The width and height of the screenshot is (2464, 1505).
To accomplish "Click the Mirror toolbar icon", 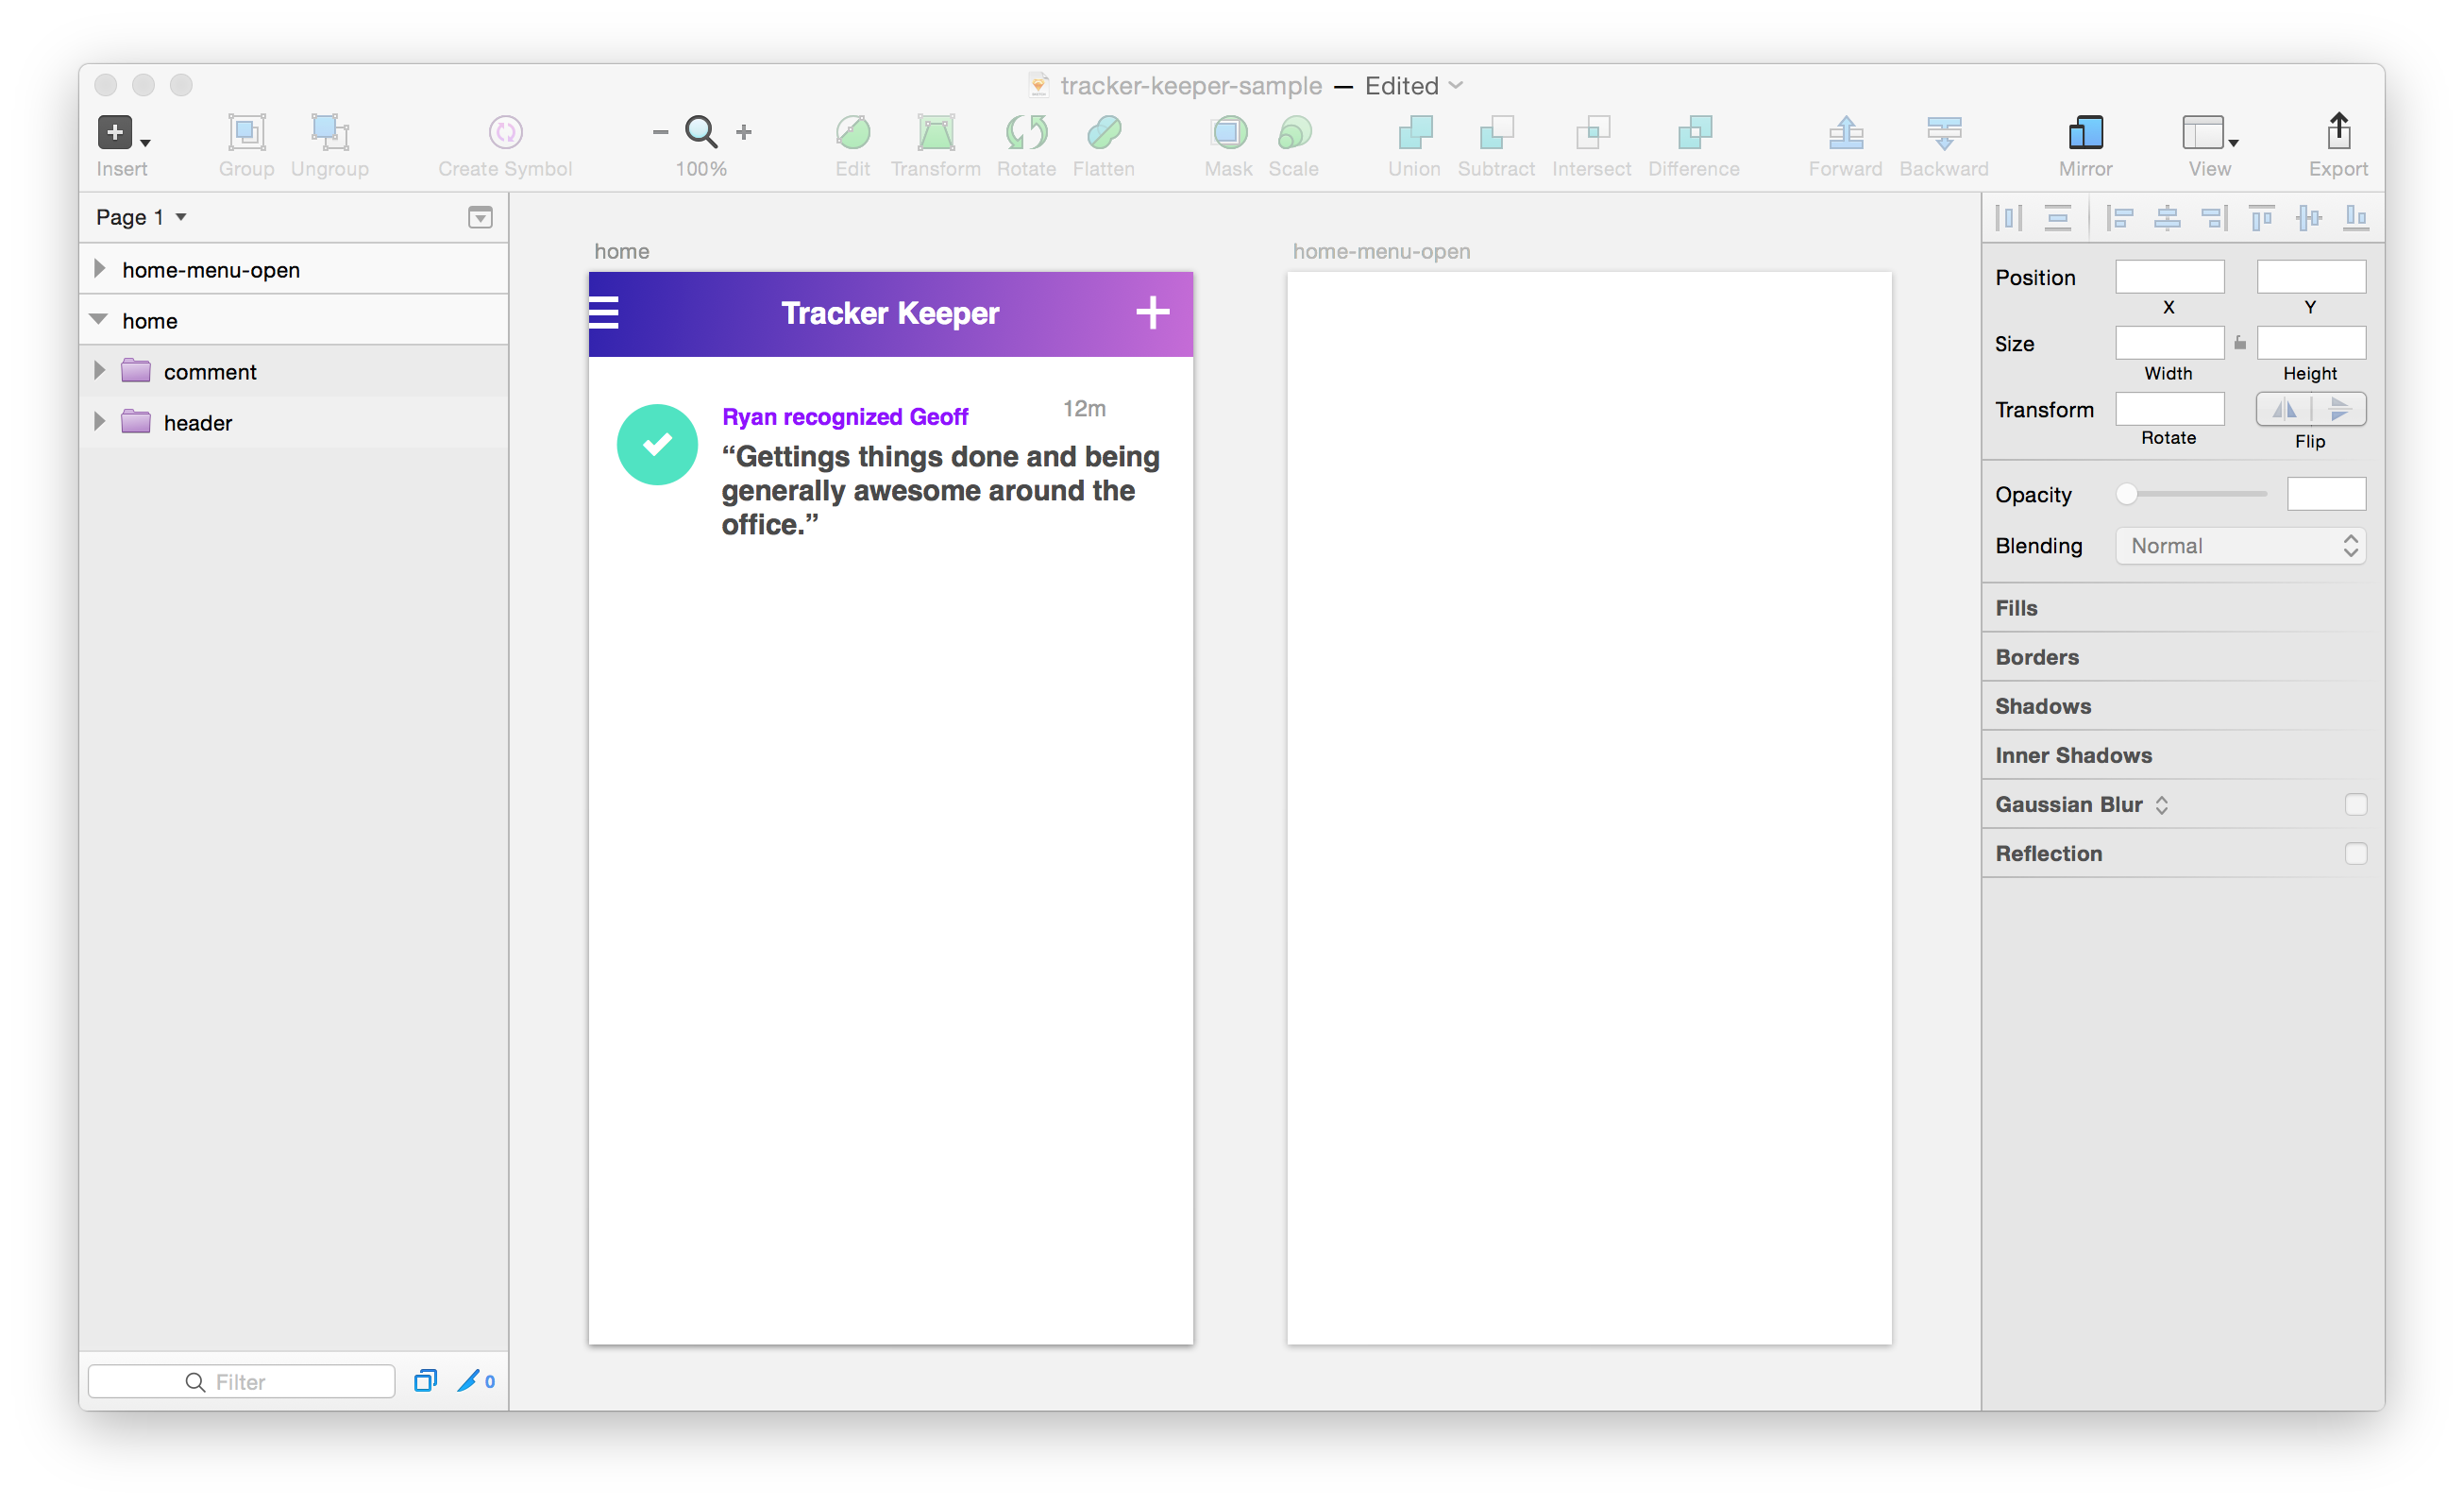I will click(x=2085, y=132).
